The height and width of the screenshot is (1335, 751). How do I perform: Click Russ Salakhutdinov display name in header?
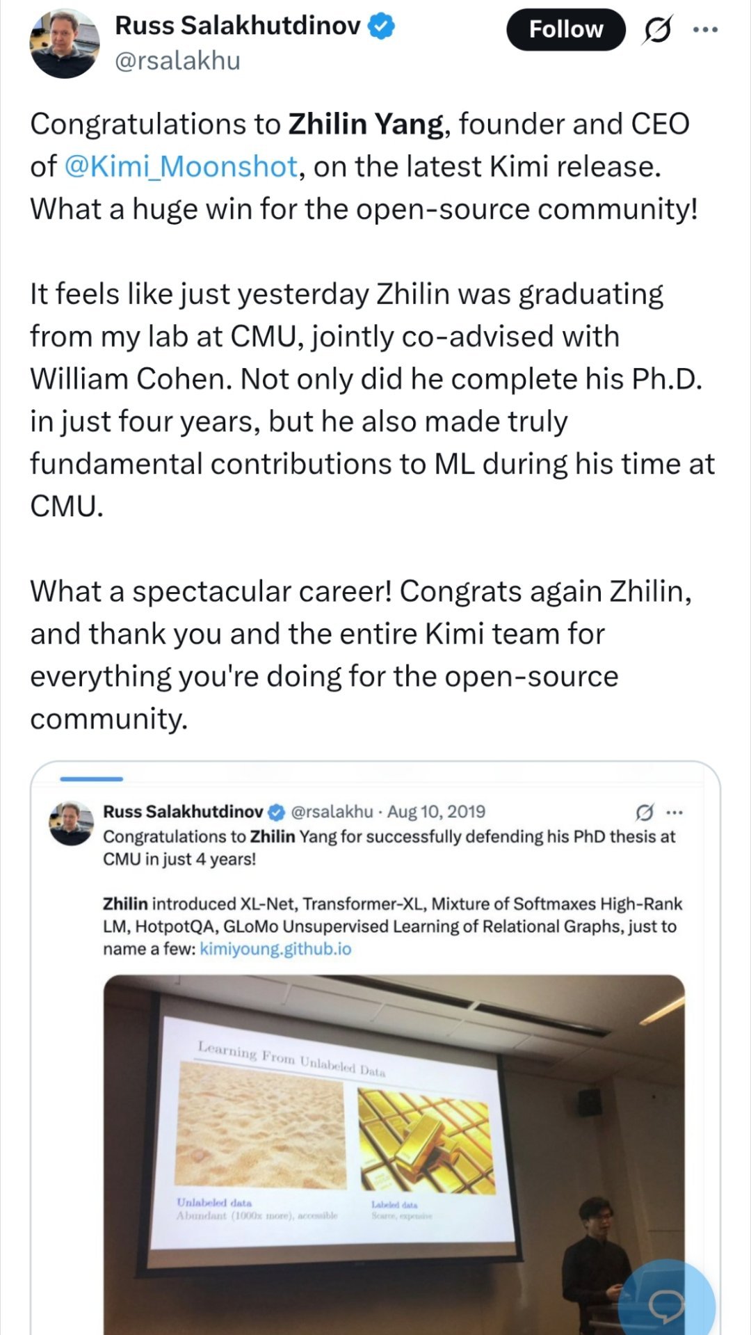click(x=238, y=26)
